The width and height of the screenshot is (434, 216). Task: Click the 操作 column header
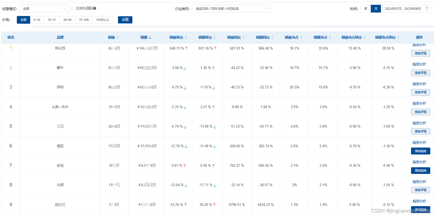(x=419, y=38)
